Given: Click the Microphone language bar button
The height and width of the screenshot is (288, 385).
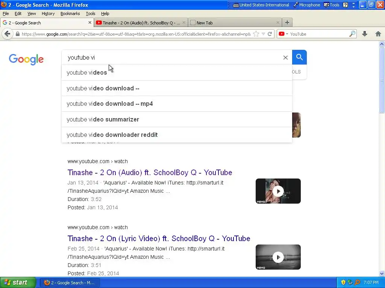Looking at the screenshot, I should (x=307, y=5).
